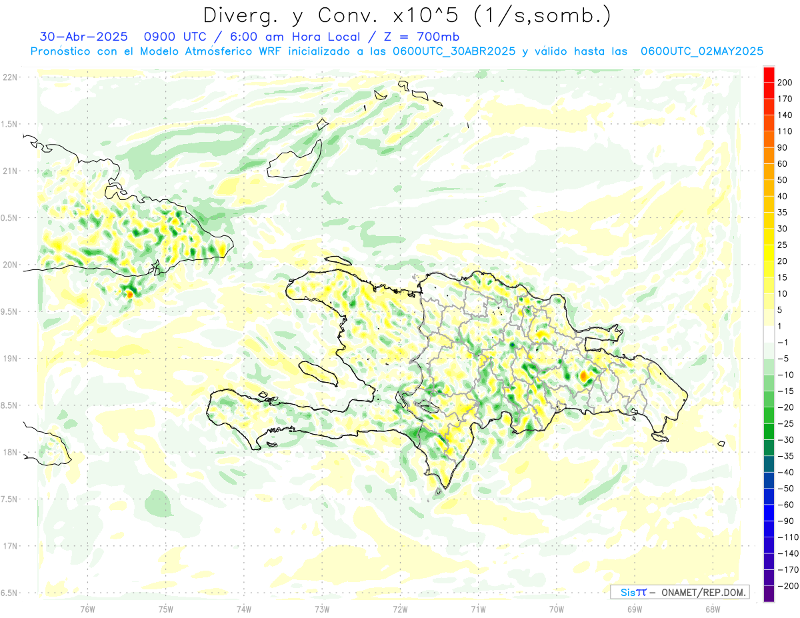Click the longitude label '70W'
The height and width of the screenshot is (618, 800).
point(557,609)
